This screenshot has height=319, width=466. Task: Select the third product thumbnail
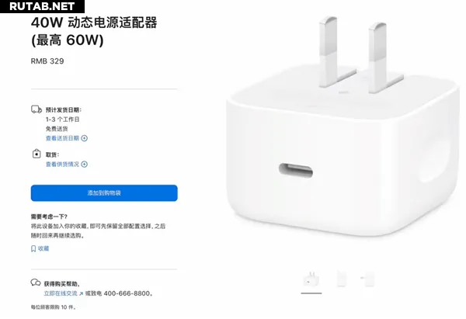coord(368,279)
